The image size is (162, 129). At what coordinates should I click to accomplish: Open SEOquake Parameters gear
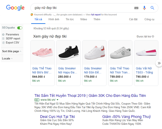pos(3,35)
